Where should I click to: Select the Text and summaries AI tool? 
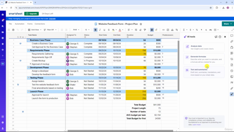pos(204,72)
